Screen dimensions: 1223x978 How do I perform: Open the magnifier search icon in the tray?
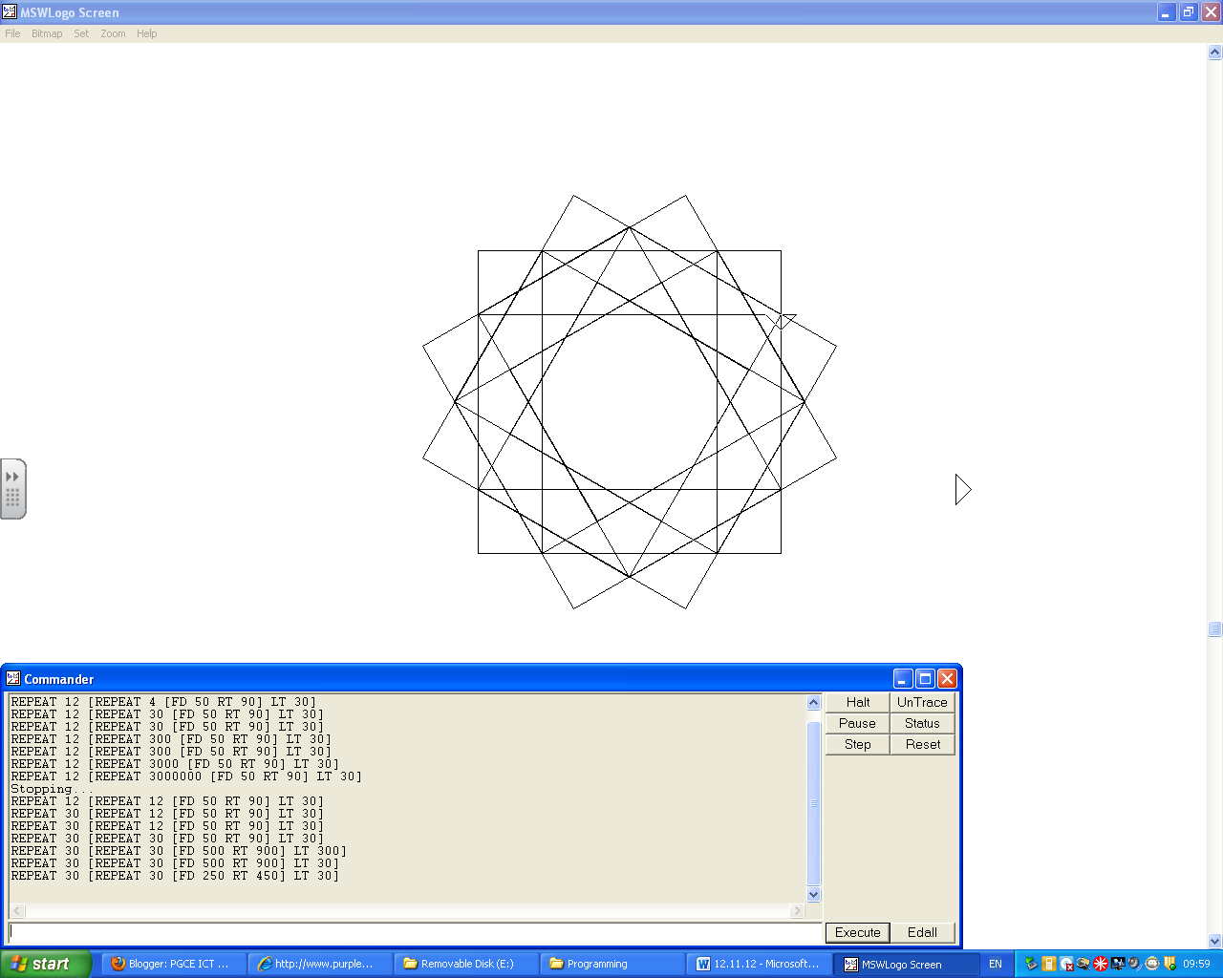click(1084, 965)
